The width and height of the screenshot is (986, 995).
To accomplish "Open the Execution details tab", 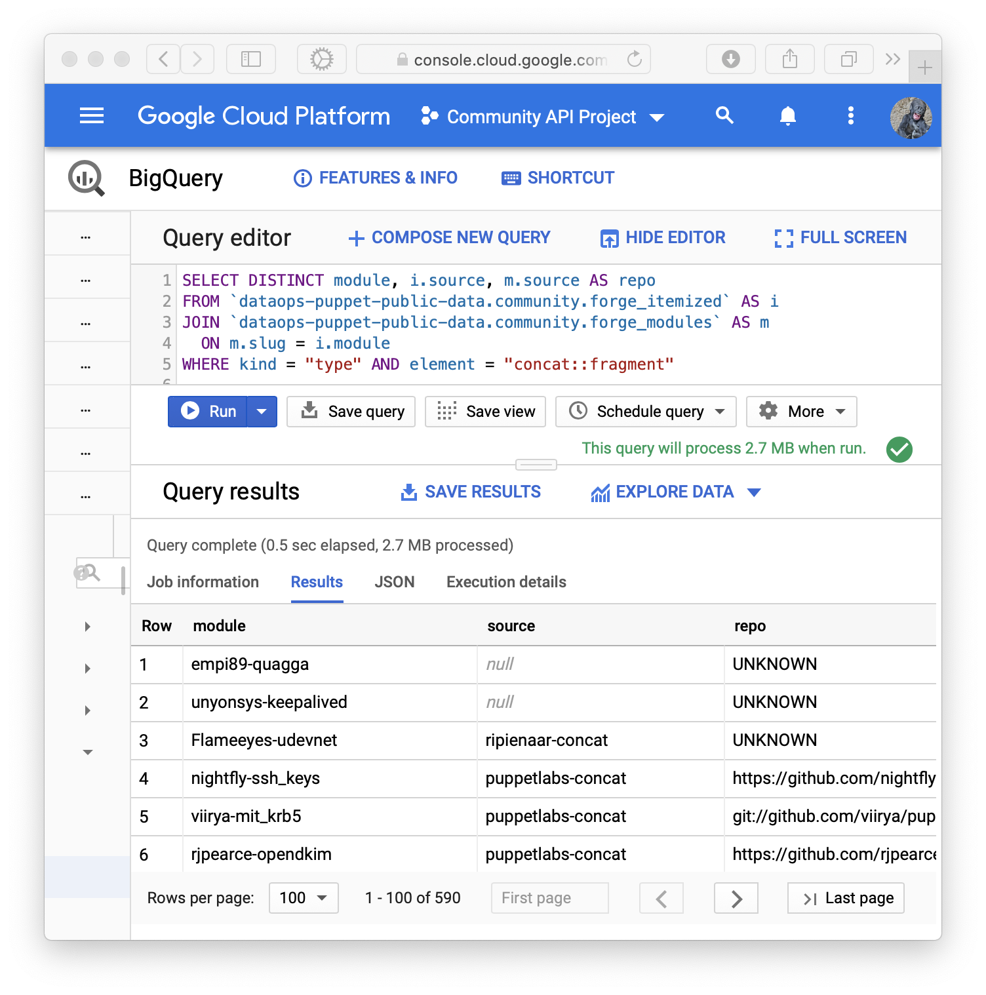I will tap(505, 582).
